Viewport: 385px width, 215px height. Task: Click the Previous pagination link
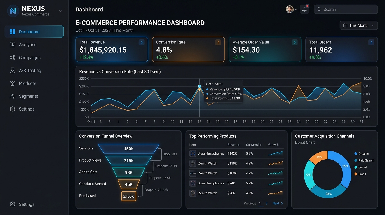[250, 203]
